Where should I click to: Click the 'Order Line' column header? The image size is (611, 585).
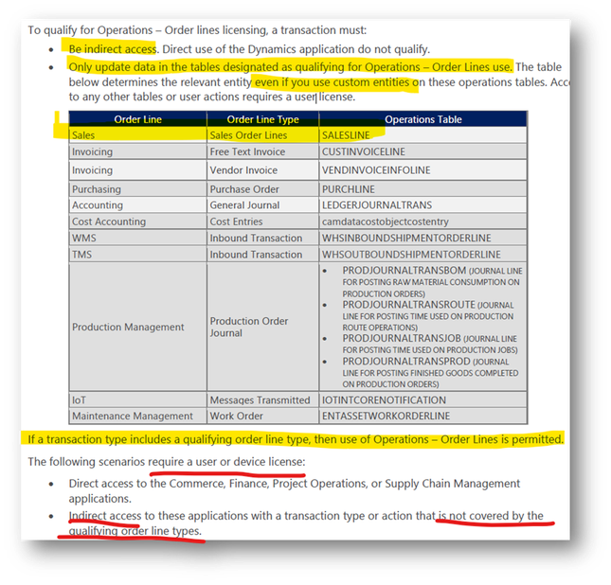point(138,119)
